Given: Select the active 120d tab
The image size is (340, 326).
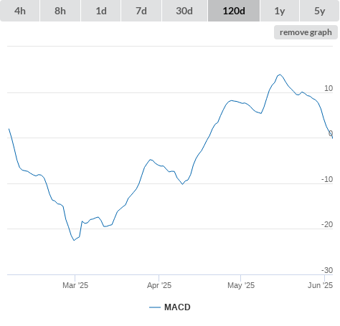Looking at the screenshot, I should coord(234,11).
